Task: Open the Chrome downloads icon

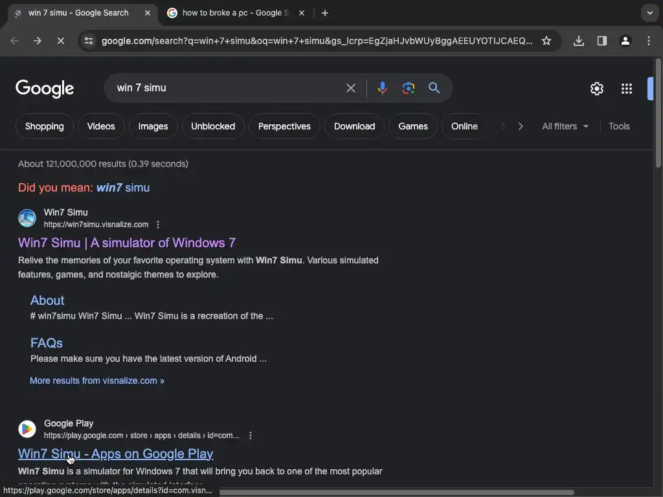Action: pyautogui.click(x=578, y=41)
